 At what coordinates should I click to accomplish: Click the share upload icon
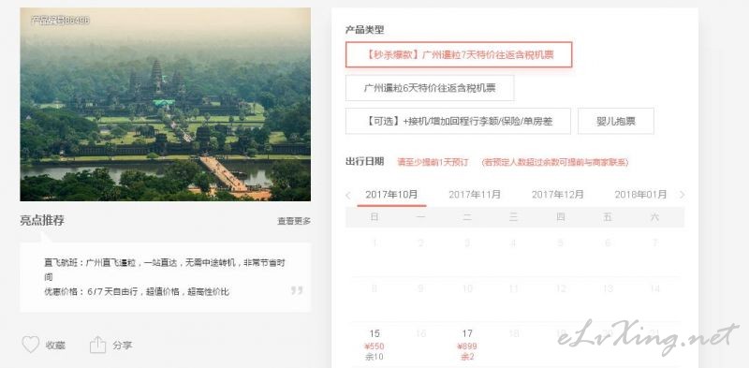click(x=97, y=345)
